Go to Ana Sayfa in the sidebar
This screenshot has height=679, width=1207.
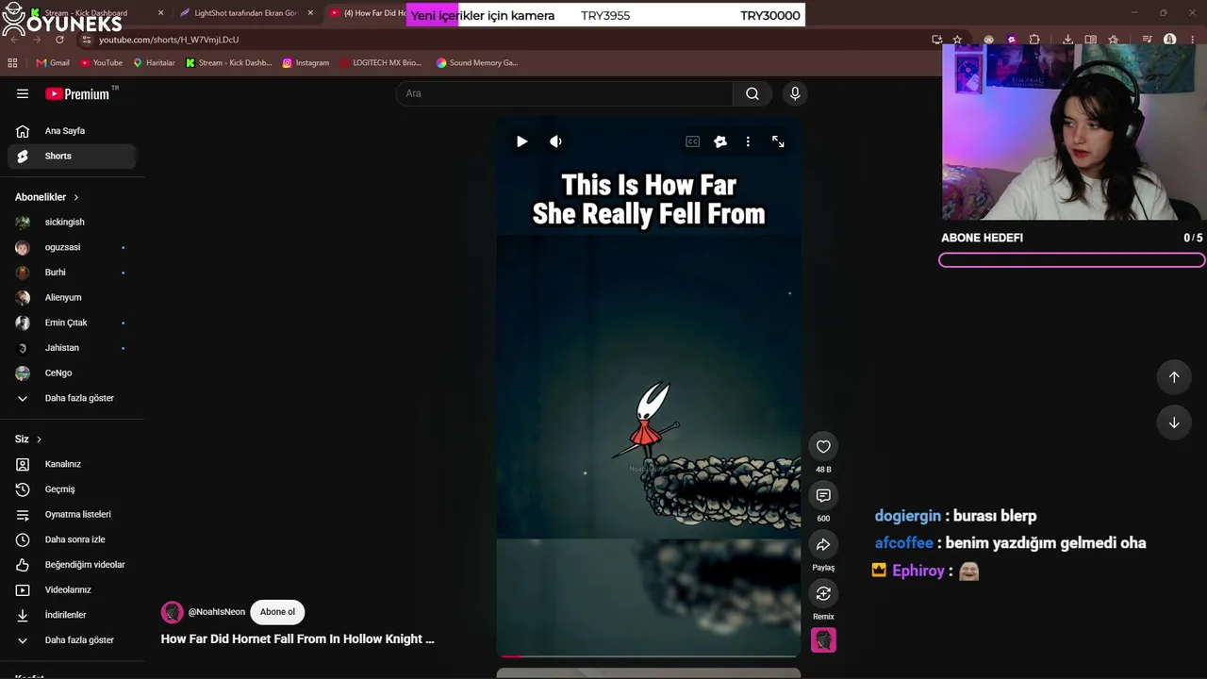click(72, 131)
